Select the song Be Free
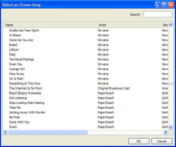Screen dimensions: 176x147 point(15,117)
